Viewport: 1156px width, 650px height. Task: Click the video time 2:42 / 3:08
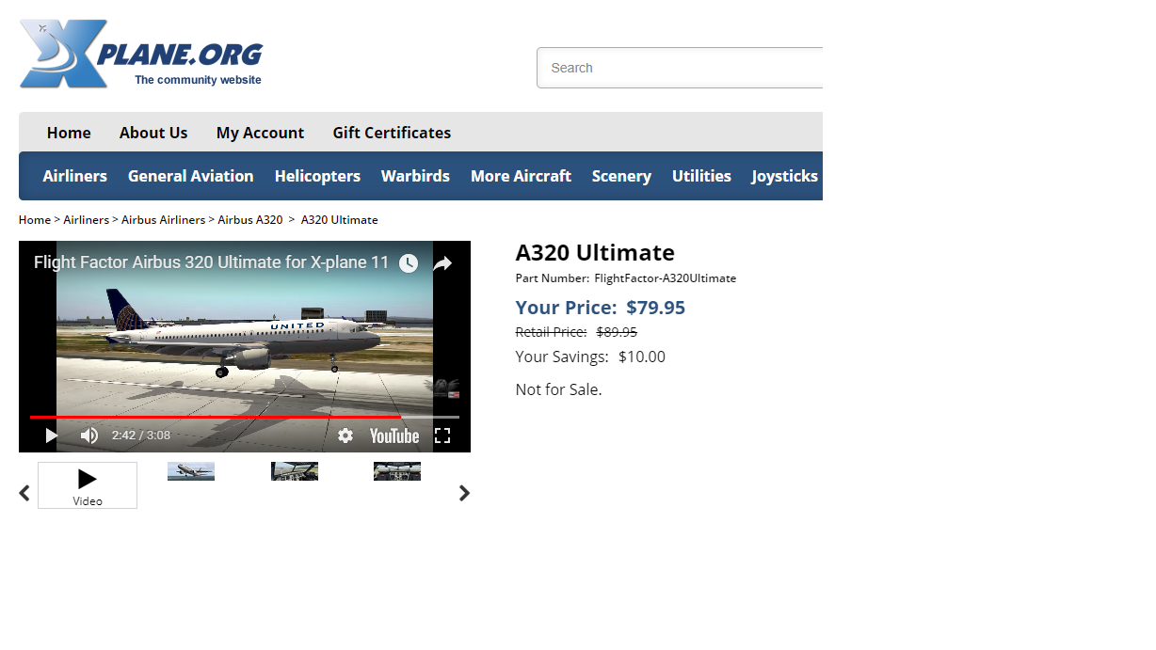(141, 436)
